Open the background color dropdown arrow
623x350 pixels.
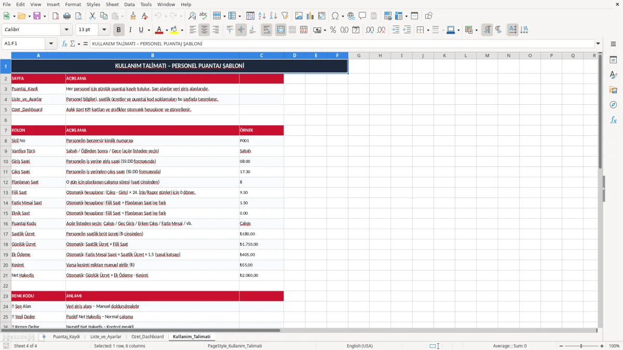point(182,30)
